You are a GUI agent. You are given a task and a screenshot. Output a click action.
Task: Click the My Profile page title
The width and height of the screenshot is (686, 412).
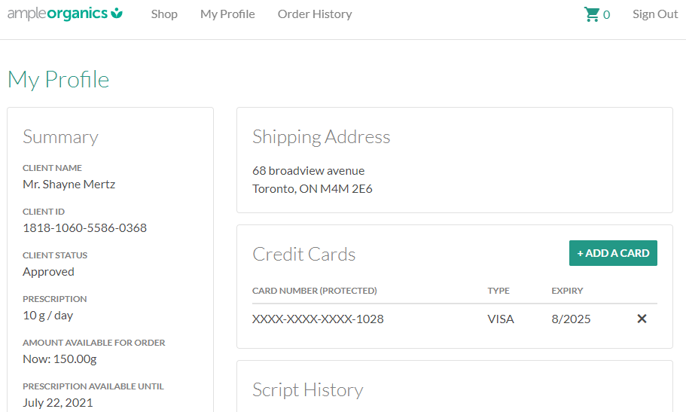[58, 79]
